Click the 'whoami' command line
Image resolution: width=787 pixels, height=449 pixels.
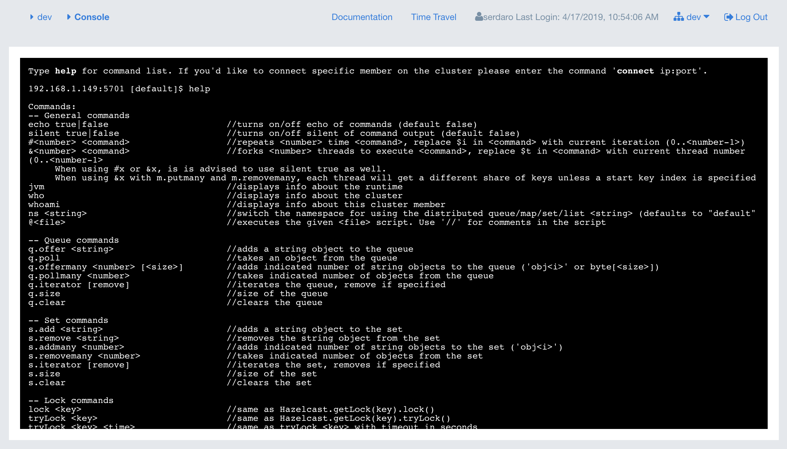(44, 204)
